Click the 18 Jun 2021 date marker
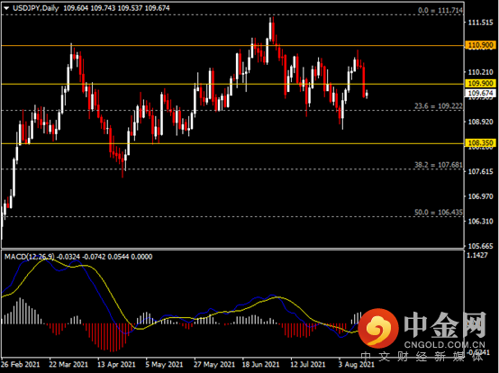 click(x=260, y=364)
